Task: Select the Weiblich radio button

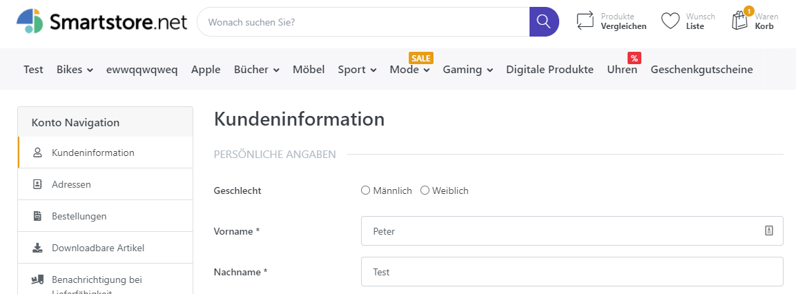Action: click(x=425, y=190)
